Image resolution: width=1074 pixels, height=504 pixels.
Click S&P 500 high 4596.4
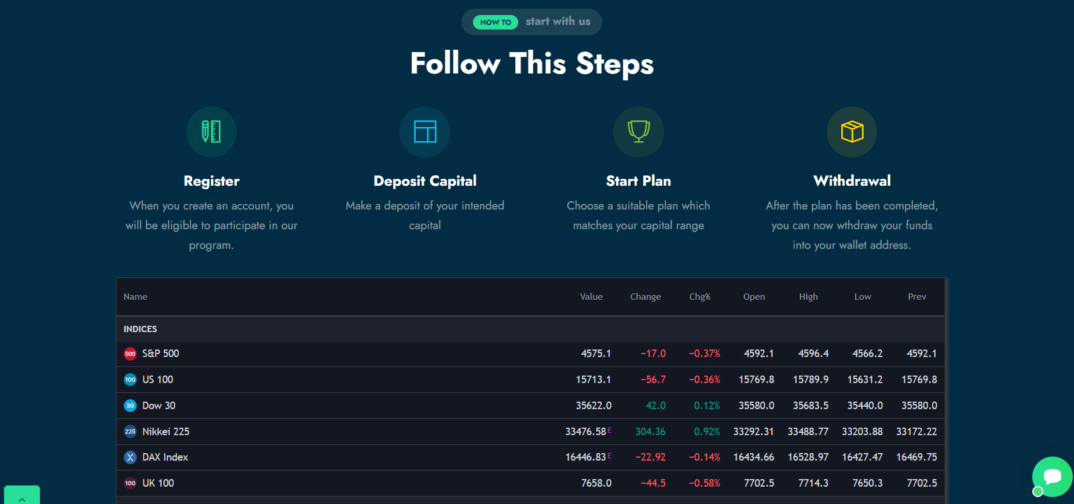point(813,354)
